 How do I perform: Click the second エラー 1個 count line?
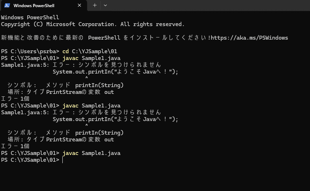[15, 146]
